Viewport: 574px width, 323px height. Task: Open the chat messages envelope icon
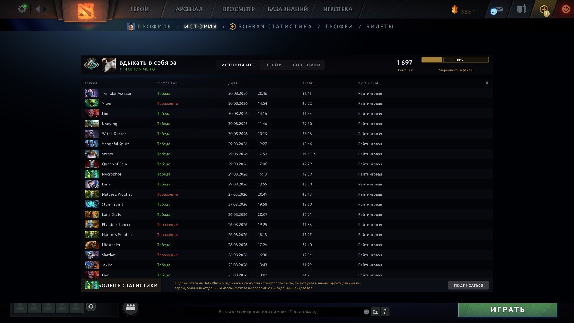pyautogui.click(x=497, y=10)
